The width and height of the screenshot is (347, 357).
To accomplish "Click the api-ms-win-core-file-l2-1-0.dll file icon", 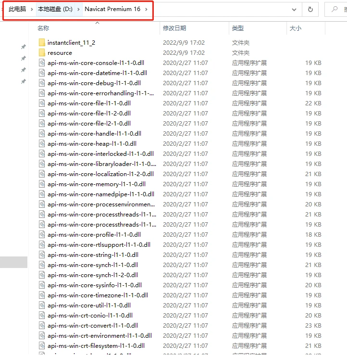I will pos(42,123).
